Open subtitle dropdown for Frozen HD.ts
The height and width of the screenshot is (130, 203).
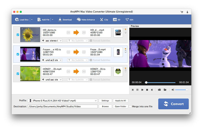point(78,60)
